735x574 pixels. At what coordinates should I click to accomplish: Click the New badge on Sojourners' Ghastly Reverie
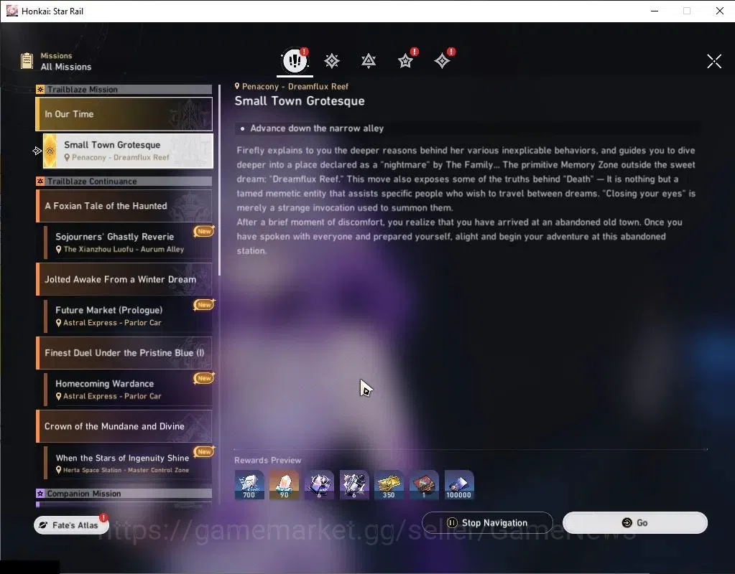coord(204,231)
